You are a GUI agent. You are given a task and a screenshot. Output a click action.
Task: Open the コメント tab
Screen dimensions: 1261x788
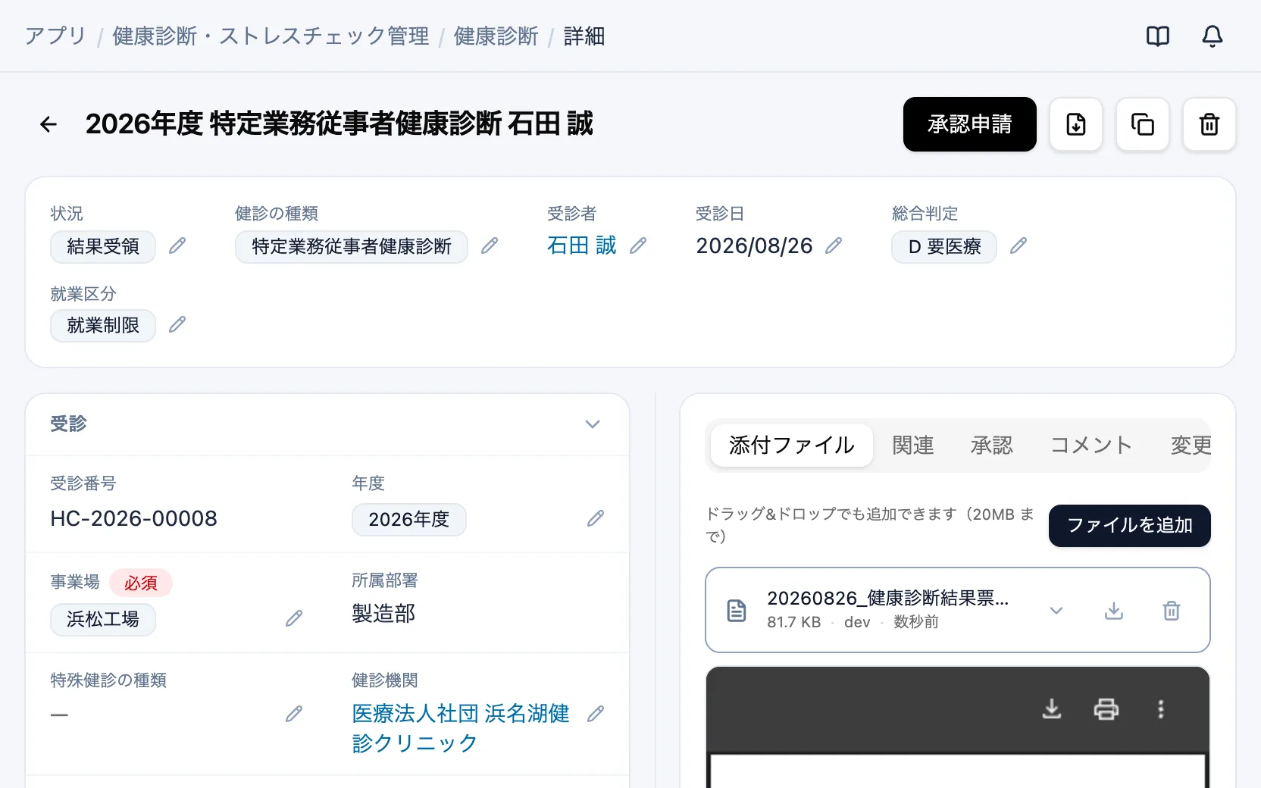click(1091, 446)
